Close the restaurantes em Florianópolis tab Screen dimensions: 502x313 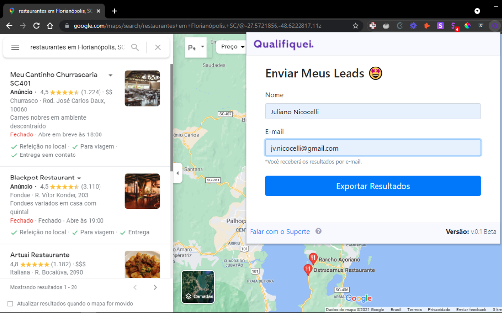[x=98, y=11]
